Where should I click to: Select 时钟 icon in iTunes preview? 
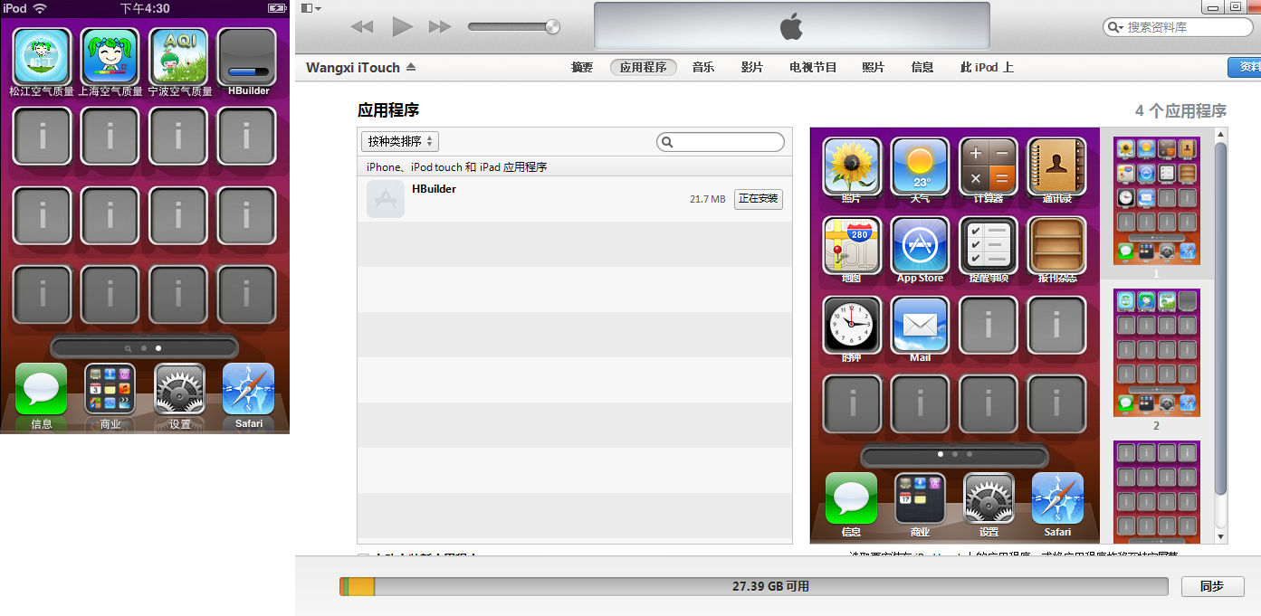coord(852,325)
